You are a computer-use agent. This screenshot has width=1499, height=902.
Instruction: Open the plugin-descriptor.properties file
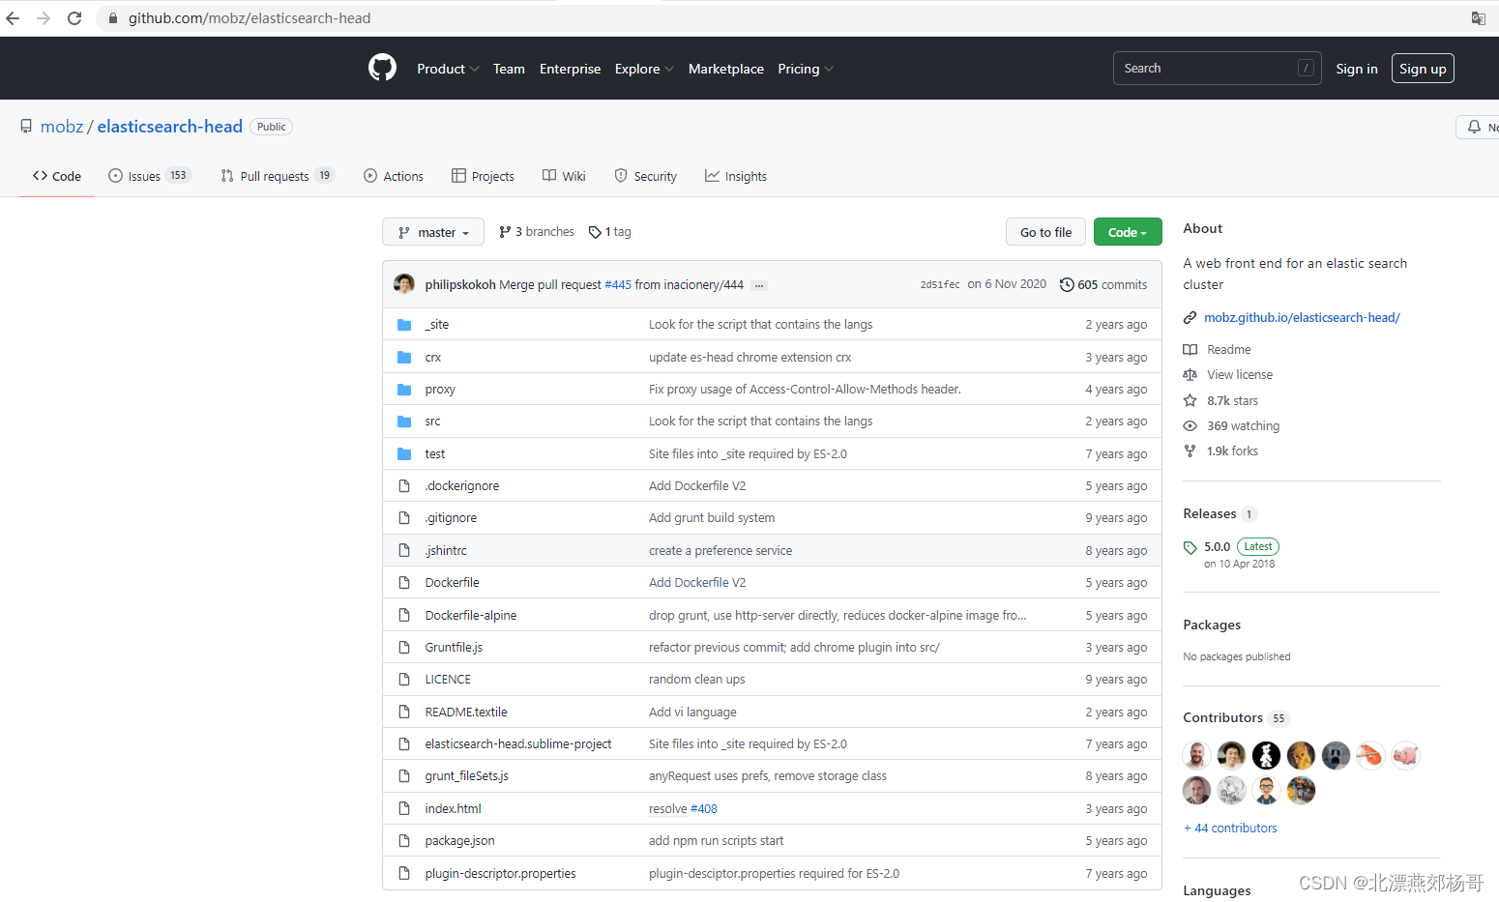[x=500, y=874]
